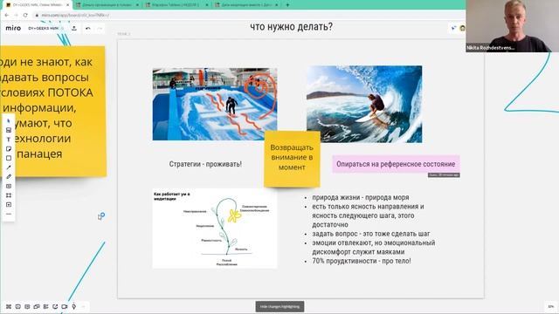
Task: Select the Pen drawing tool
Action: click(9, 176)
